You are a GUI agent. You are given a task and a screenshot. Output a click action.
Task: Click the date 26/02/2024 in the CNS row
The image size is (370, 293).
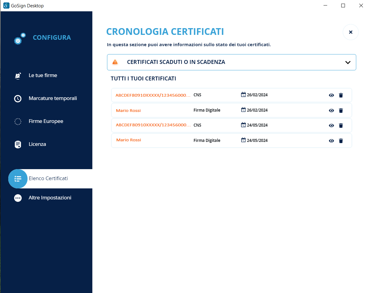coord(257,95)
